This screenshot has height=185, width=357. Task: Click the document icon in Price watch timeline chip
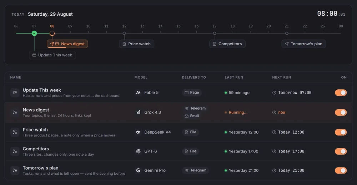pyautogui.click(x=124, y=44)
